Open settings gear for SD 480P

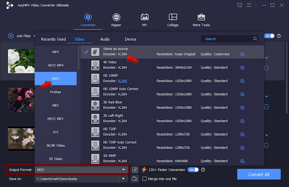pos(242,161)
